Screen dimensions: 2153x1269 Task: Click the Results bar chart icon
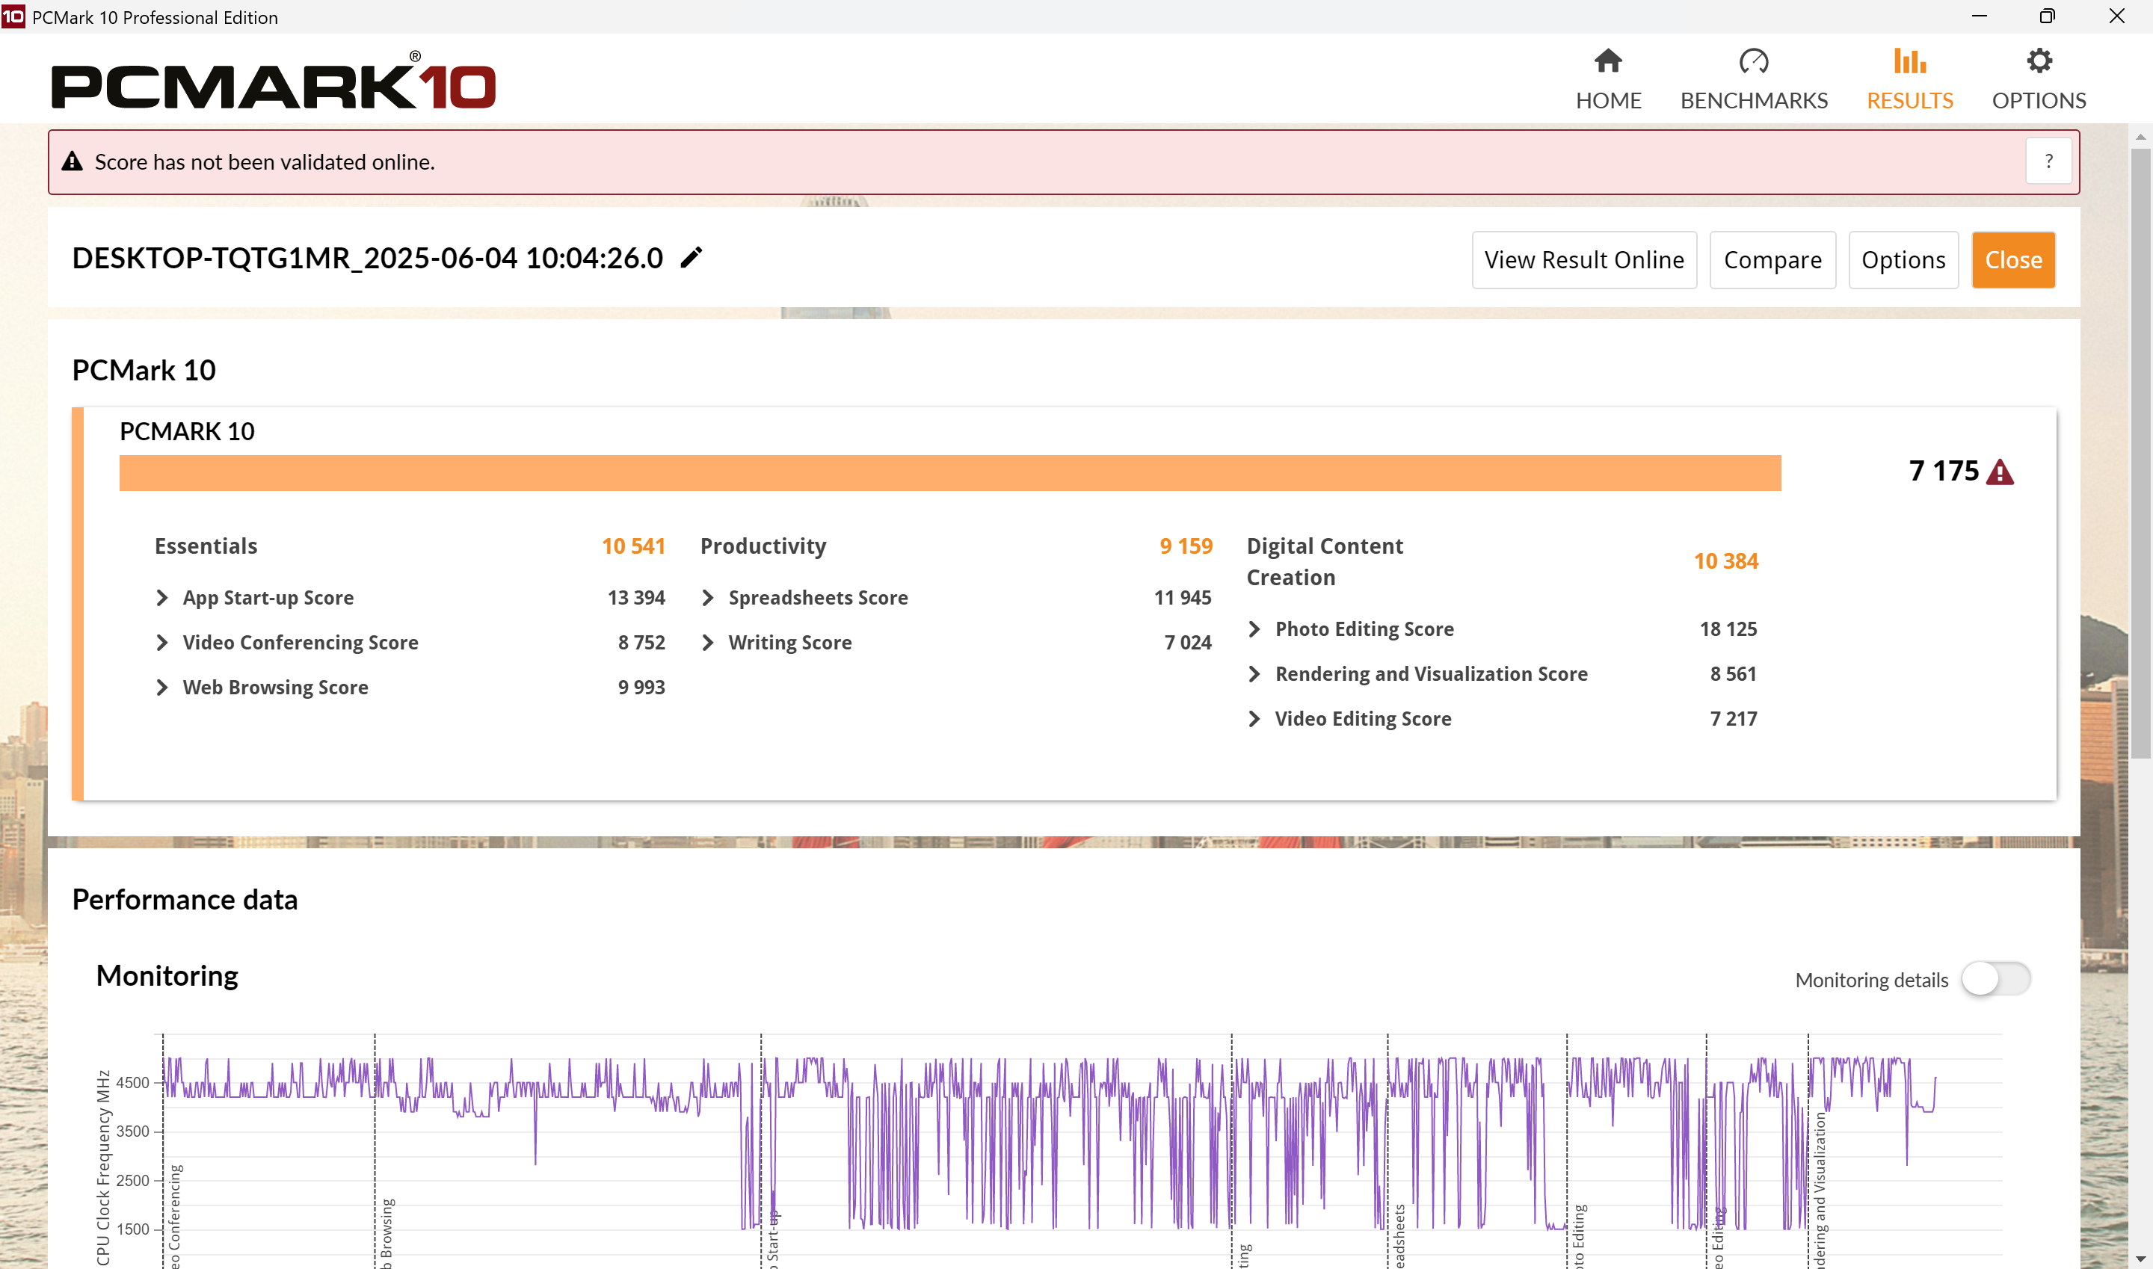pos(1909,61)
